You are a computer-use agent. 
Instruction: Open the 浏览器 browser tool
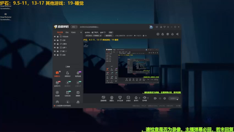coord(57,94)
